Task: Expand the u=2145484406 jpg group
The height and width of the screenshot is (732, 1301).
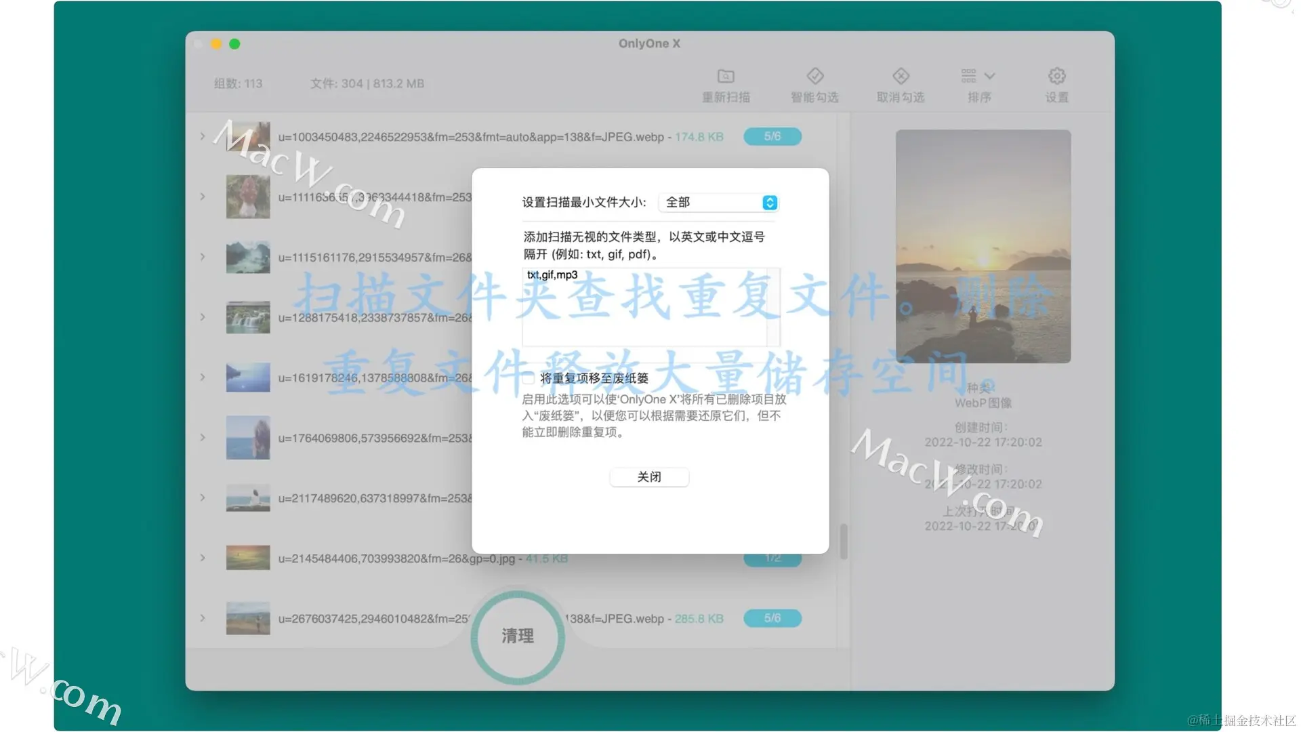Action: 203,558
